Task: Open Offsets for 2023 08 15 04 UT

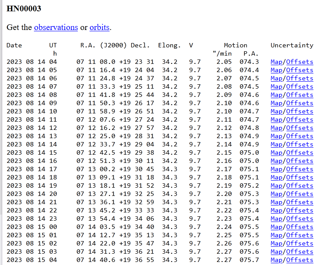Action: point(300,260)
